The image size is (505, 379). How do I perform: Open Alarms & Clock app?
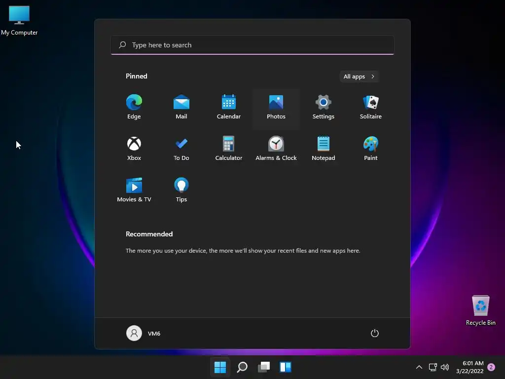[x=276, y=149]
